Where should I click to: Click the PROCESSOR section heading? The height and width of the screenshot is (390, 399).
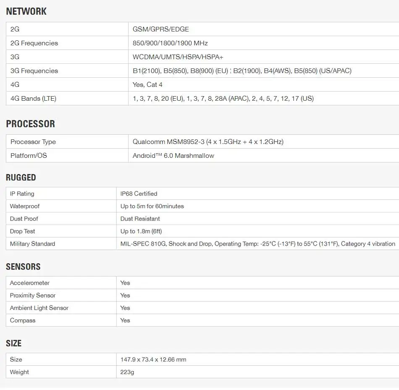(31, 124)
